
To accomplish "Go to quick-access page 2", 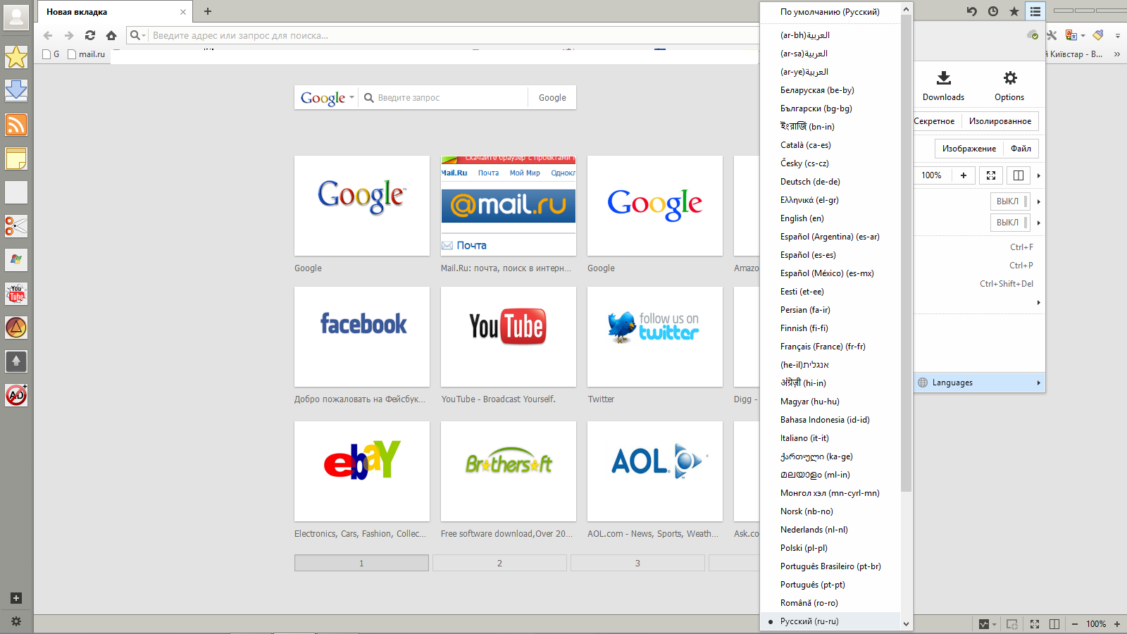I will [499, 563].
